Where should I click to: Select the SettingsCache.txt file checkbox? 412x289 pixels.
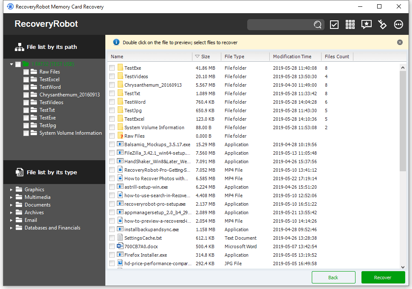click(x=112, y=238)
